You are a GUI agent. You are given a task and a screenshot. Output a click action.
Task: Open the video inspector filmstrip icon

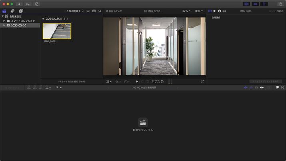pos(210,11)
